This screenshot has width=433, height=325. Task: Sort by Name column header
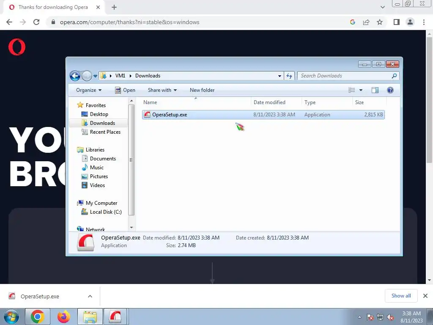point(195,102)
